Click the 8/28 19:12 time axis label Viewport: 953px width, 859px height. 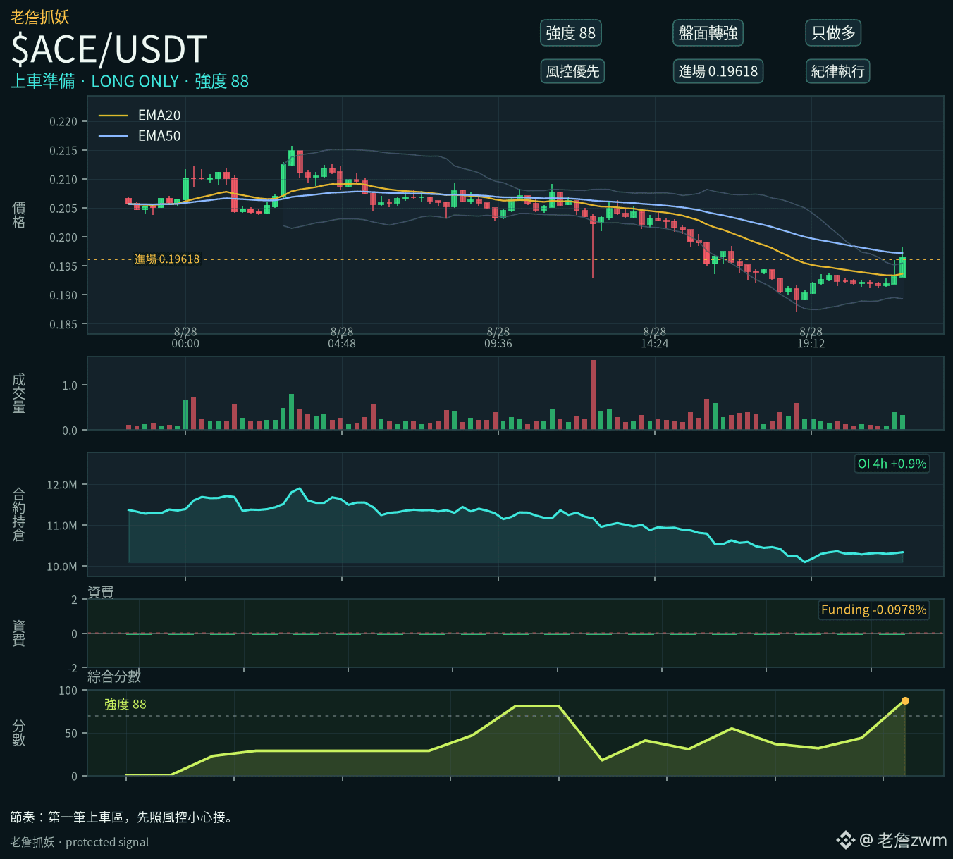811,338
